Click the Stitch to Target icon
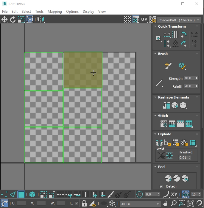Screen dimensions: 204x208 click(164, 124)
